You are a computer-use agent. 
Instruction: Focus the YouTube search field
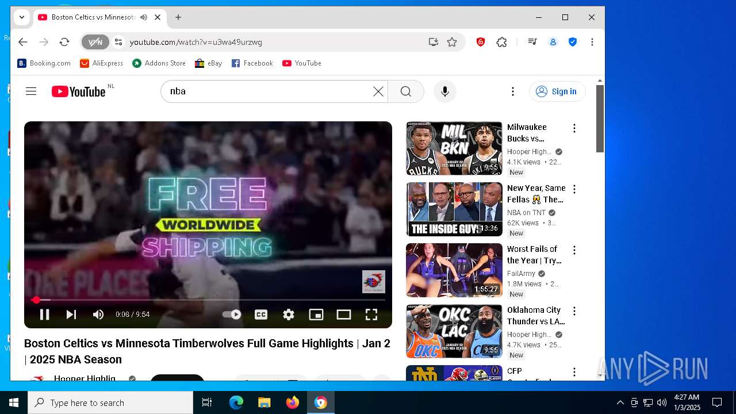click(x=270, y=91)
